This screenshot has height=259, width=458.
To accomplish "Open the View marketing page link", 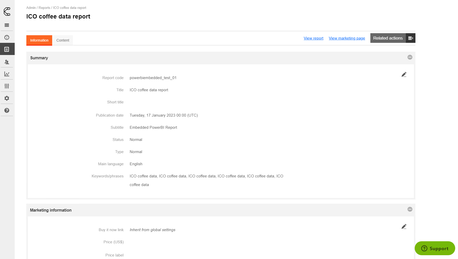I will pos(347,38).
